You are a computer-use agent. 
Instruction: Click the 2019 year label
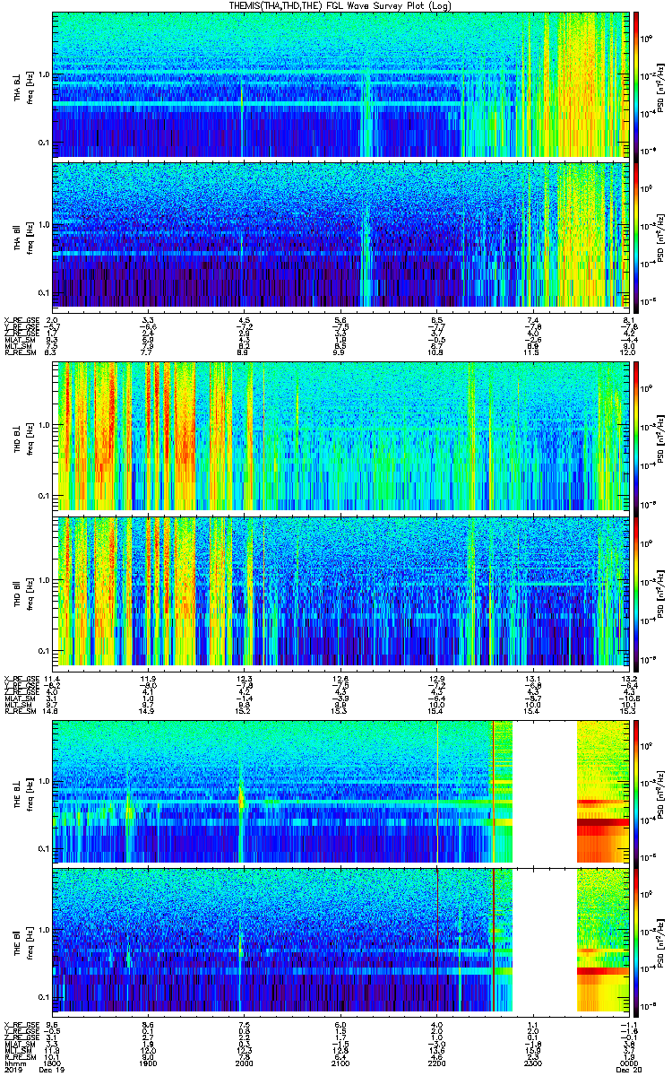pos(13,1070)
